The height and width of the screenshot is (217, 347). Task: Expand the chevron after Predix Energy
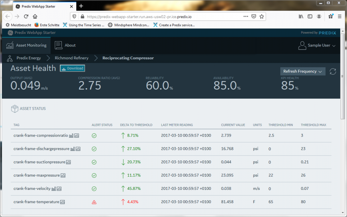48,58
